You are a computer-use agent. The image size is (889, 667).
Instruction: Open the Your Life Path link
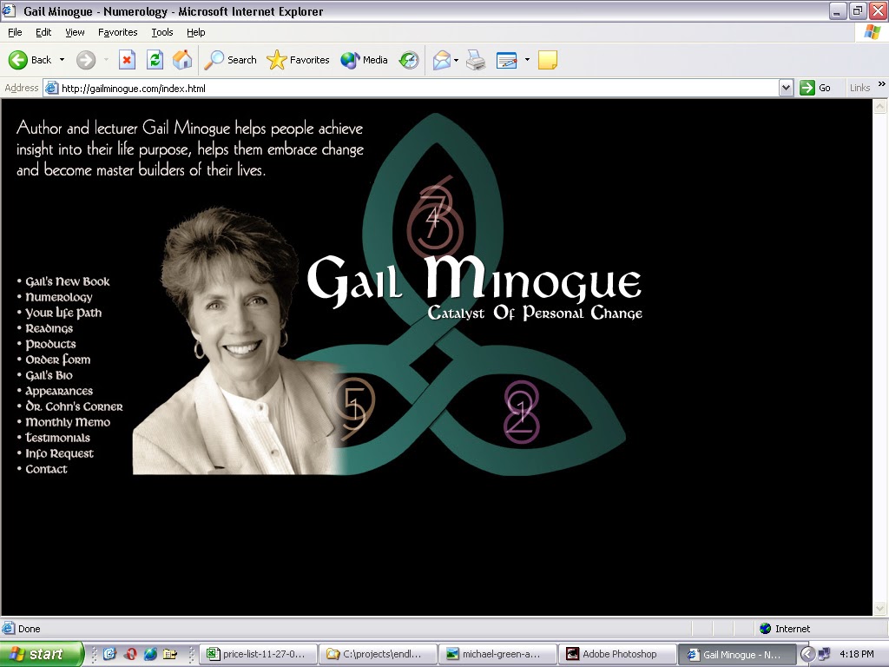tap(63, 313)
